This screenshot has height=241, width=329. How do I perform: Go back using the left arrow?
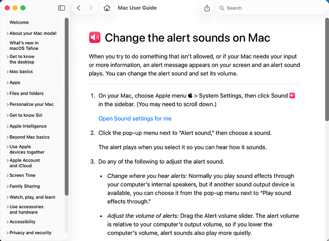[78, 8]
